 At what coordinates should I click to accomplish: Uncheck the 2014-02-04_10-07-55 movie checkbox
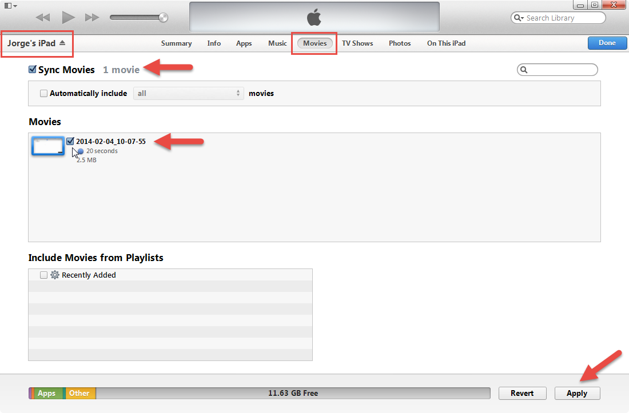coord(70,141)
